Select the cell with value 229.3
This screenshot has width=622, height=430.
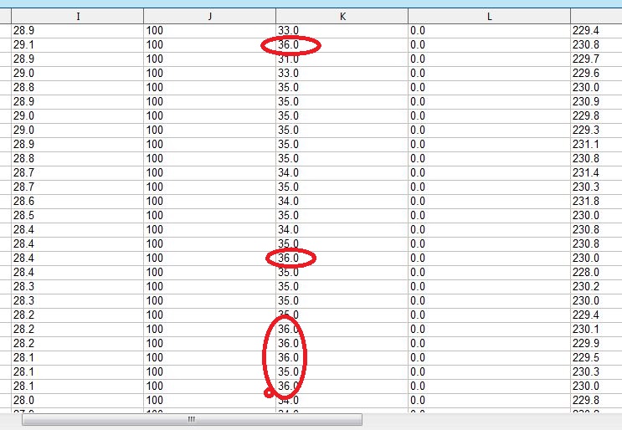tap(595, 130)
